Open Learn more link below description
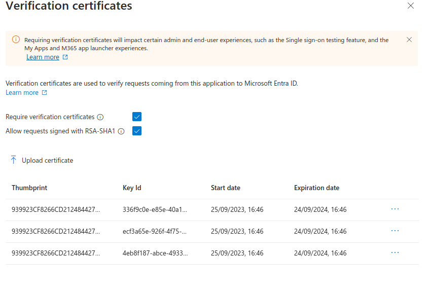Viewport: 429px width, 291px height. tap(22, 92)
